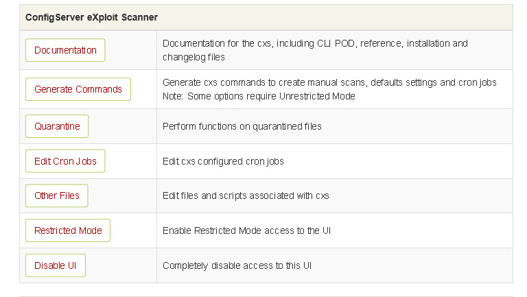527x297 pixels.
Task: Enable Restricted Mode via its button
Action: click(x=68, y=230)
